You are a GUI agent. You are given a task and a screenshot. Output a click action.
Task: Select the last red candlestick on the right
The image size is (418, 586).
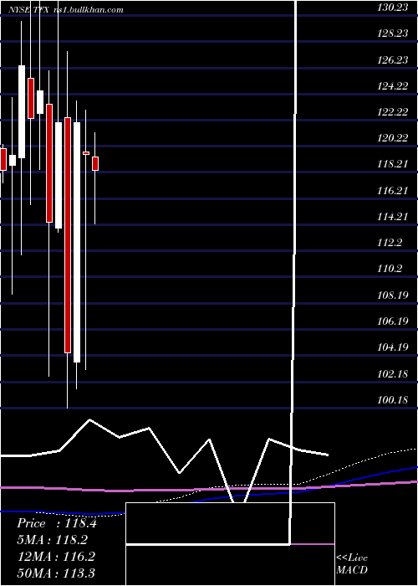point(95,164)
